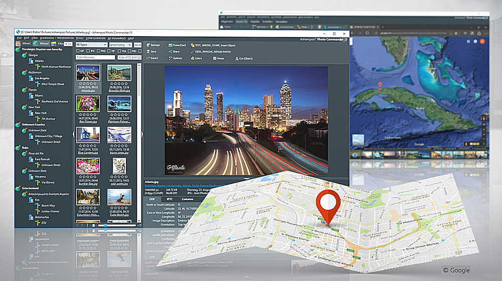Screen dimensions: 502x281
Task: Select the Cut (Object) scissors tool
Action: 237,58
